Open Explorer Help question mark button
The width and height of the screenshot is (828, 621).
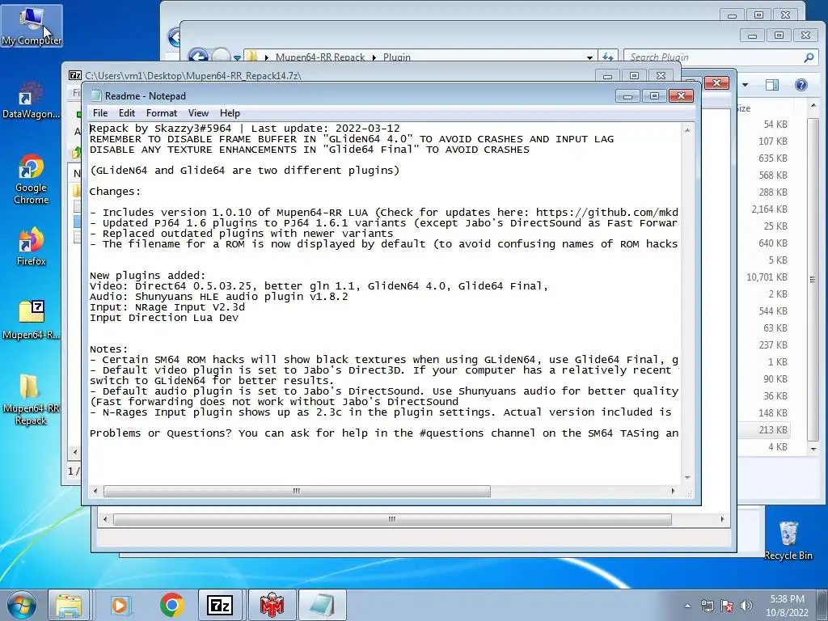[x=801, y=84]
